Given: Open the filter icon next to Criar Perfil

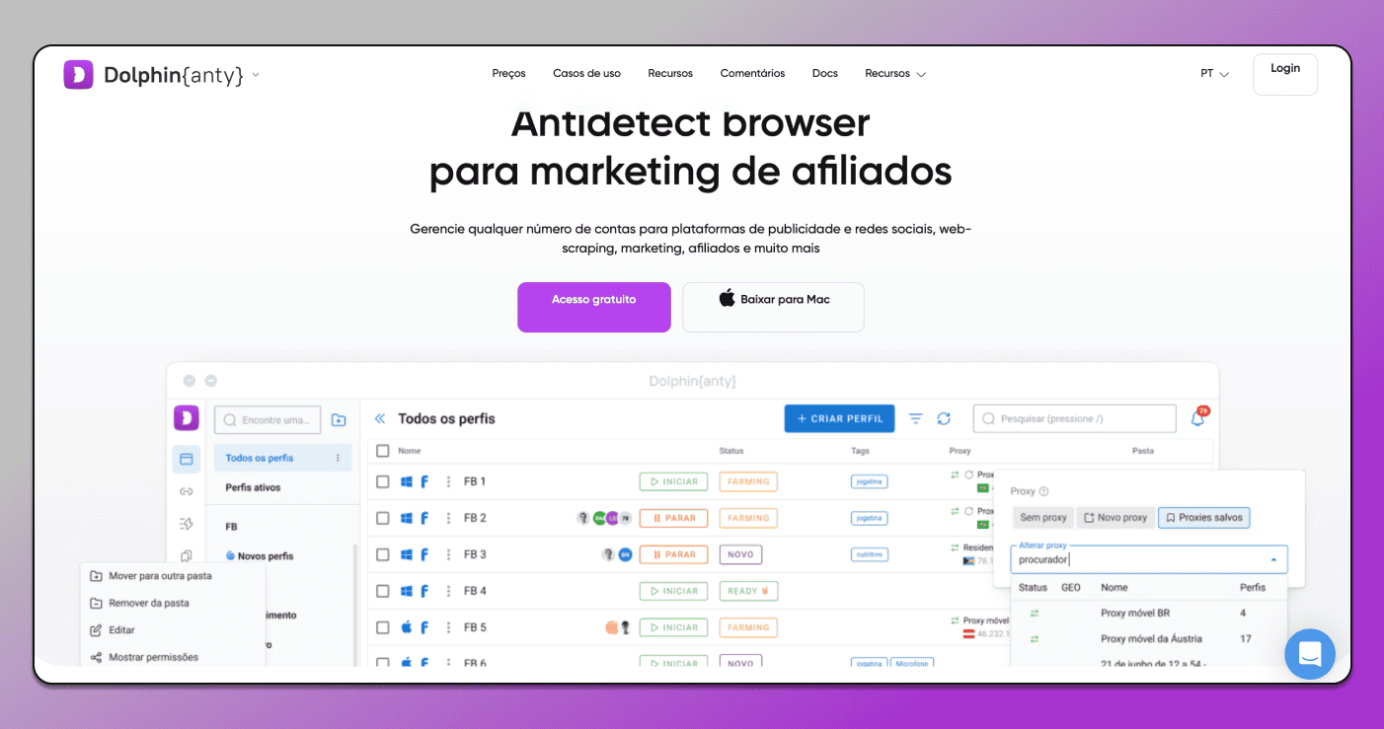Looking at the screenshot, I should pos(916,419).
